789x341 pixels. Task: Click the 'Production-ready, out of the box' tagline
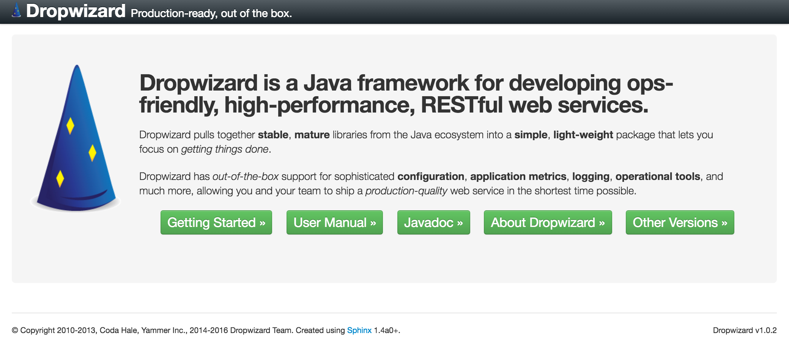(x=211, y=13)
